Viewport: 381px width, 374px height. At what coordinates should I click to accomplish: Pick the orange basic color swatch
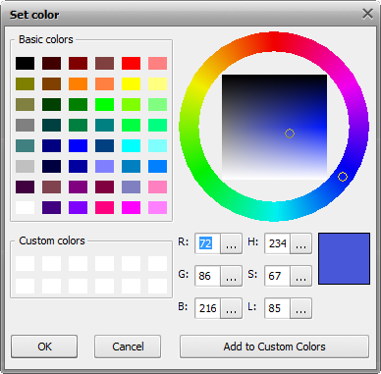(x=78, y=84)
